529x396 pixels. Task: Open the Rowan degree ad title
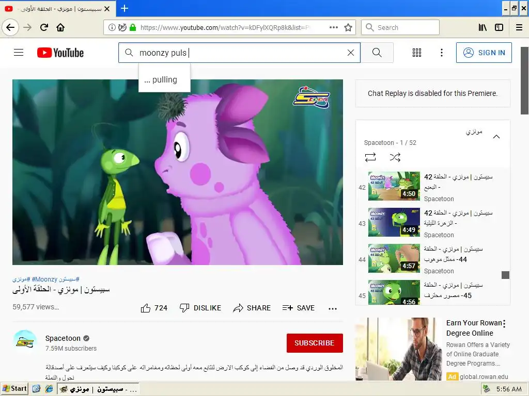coord(474,328)
